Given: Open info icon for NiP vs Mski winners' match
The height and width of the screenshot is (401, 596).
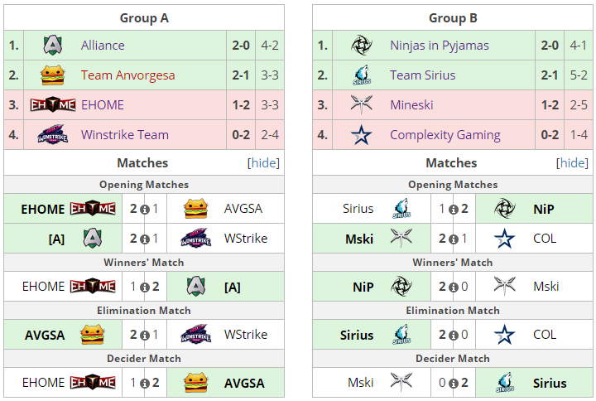Looking at the screenshot, I should 453,287.
